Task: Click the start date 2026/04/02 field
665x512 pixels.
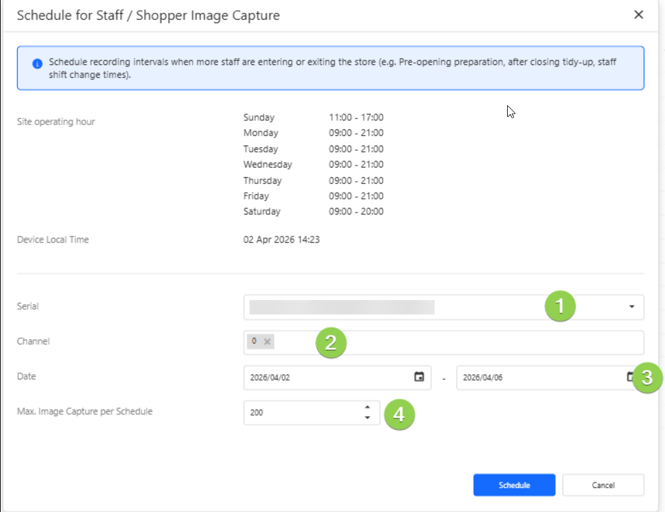Action: pos(328,377)
